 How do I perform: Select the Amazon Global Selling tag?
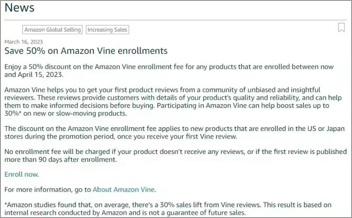pos(53,30)
